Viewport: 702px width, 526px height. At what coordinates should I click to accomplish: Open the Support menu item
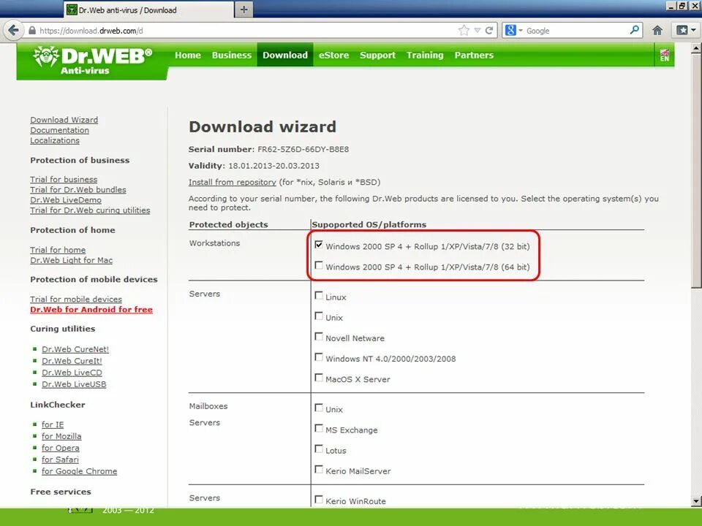coord(377,55)
